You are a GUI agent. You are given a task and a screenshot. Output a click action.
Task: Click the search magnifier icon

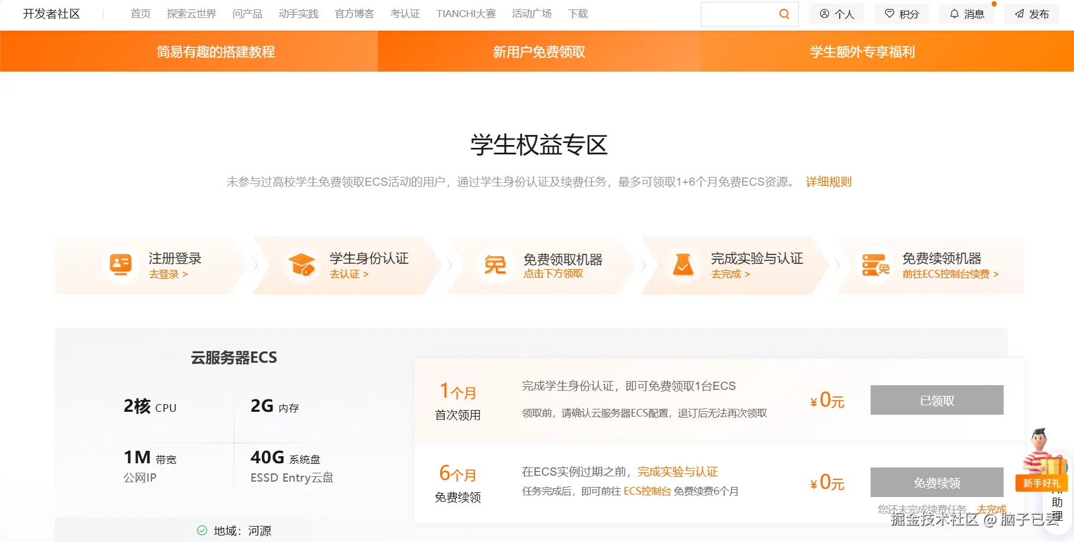point(784,14)
